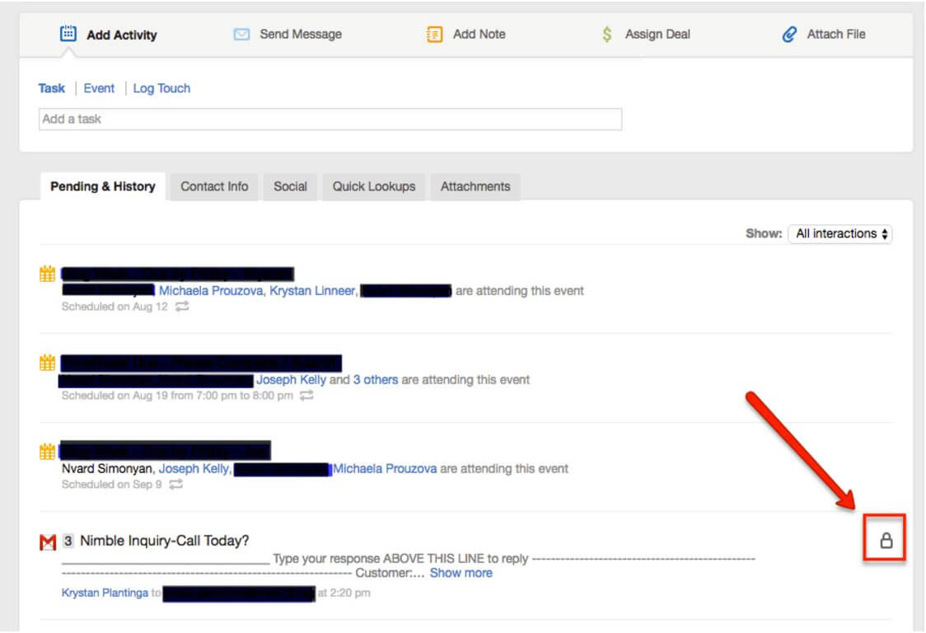The image size is (926, 633).
Task: Click the Gmail icon beside Nimble Inquiry
Action: click(x=48, y=542)
